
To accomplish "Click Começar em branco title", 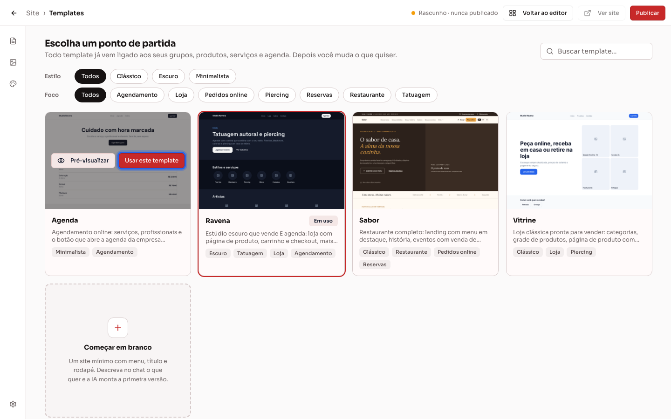I will tap(118, 347).
